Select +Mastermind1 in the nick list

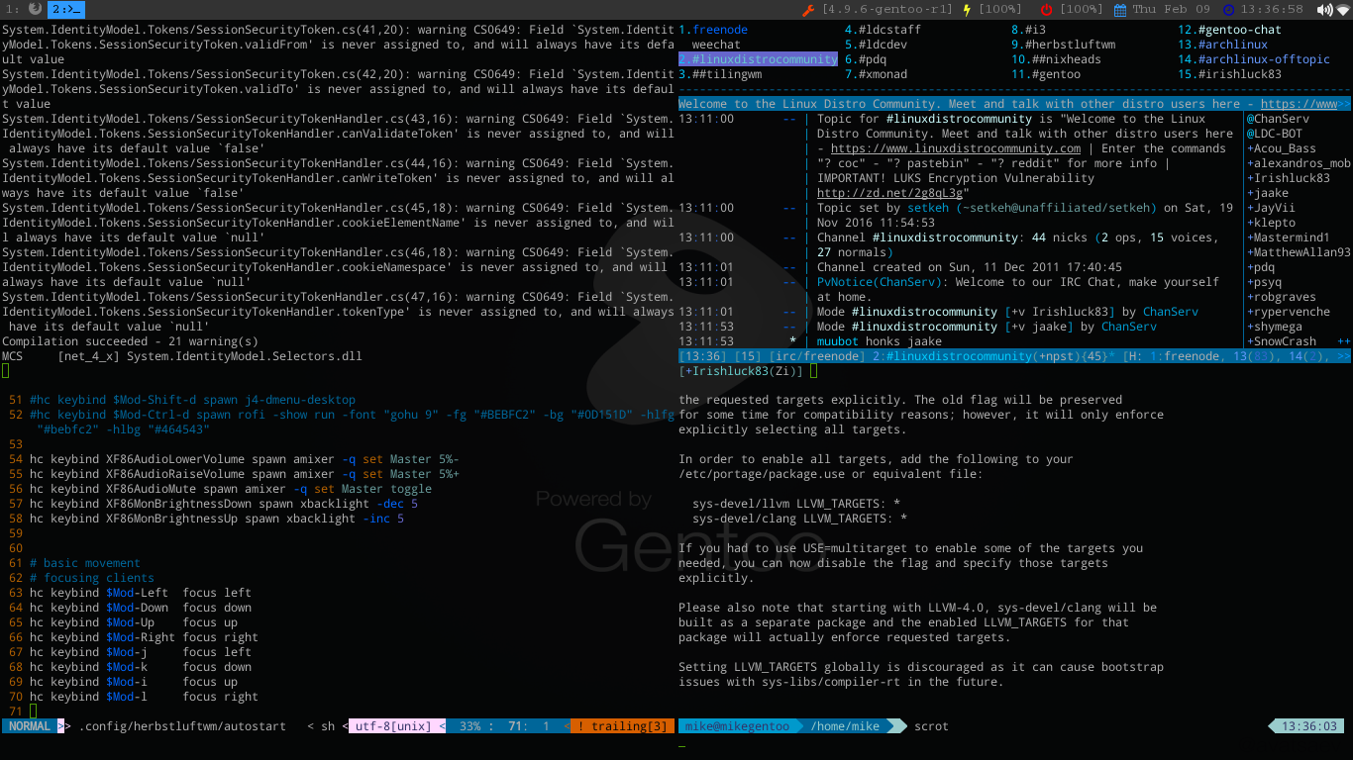point(1289,237)
